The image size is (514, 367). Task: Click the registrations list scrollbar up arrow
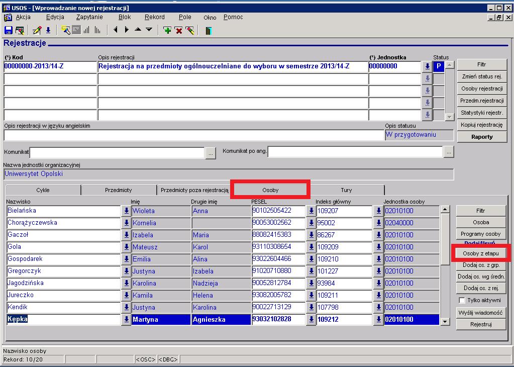click(450, 65)
